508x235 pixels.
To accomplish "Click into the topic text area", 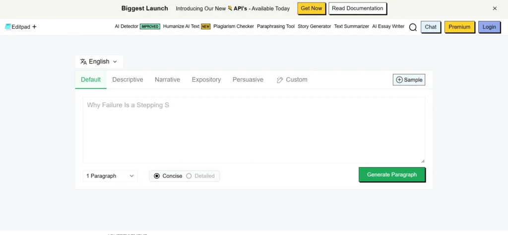I will [x=254, y=130].
